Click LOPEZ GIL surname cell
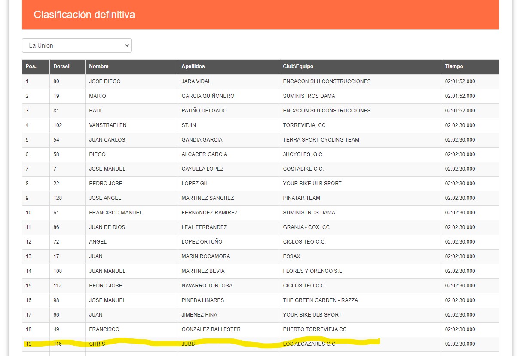The image size is (520, 356). [x=195, y=184]
